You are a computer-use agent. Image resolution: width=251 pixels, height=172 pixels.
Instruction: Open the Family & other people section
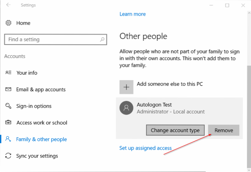[41, 139]
